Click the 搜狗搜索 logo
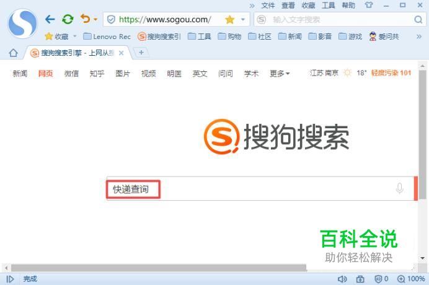The width and height of the screenshot is (429, 285). [x=276, y=136]
